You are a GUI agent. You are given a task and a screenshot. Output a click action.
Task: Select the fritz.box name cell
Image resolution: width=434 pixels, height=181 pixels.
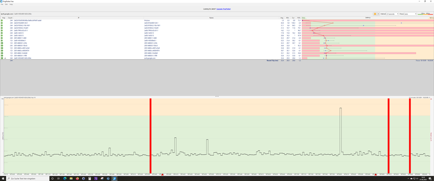[146, 20]
